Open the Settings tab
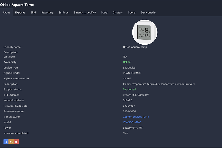Viewport: 222px width, 148px height. pyautogui.click(x=63, y=12)
